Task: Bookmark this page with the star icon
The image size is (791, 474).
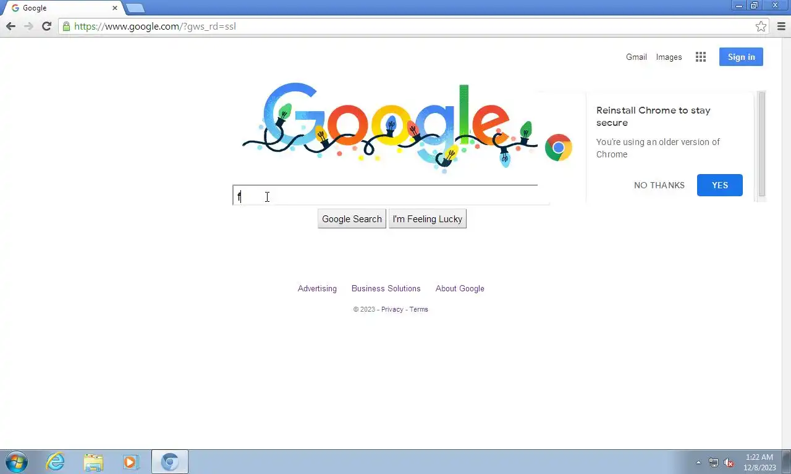Action: (761, 26)
